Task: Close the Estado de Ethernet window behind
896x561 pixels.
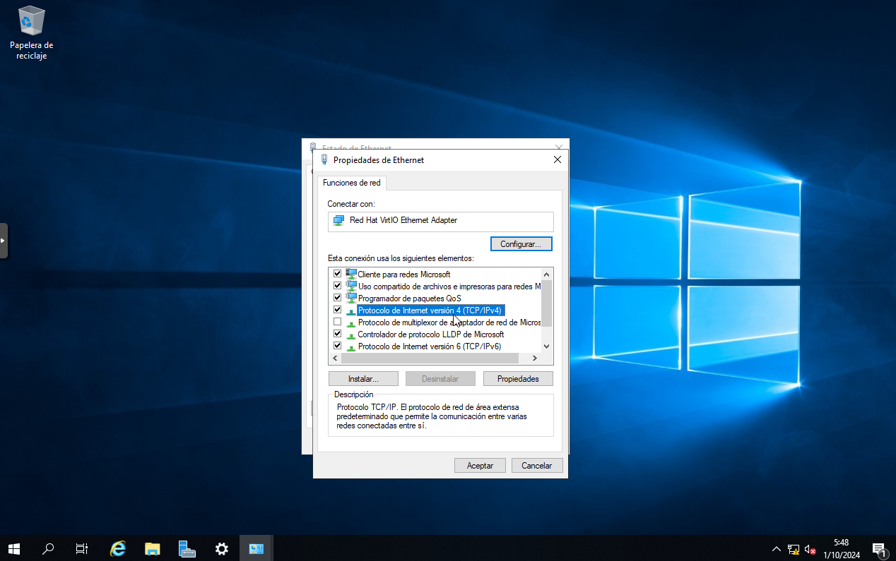Action: [559, 146]
